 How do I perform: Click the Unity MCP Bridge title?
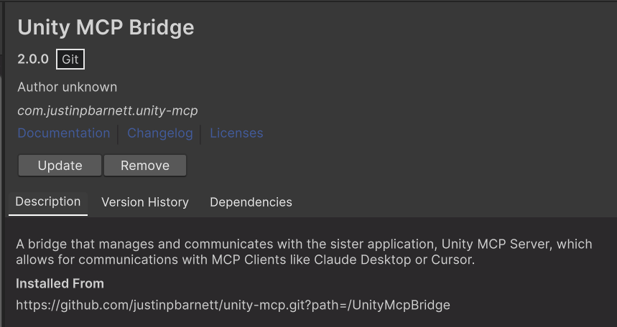(106, 28)
